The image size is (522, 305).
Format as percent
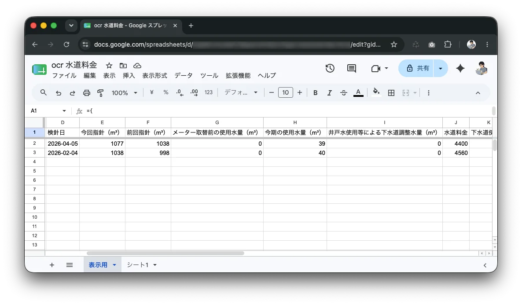[166, 92]
